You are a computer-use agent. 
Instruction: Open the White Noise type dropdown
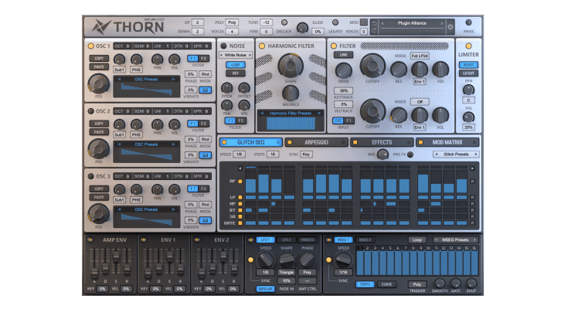[x=235, y=56]
